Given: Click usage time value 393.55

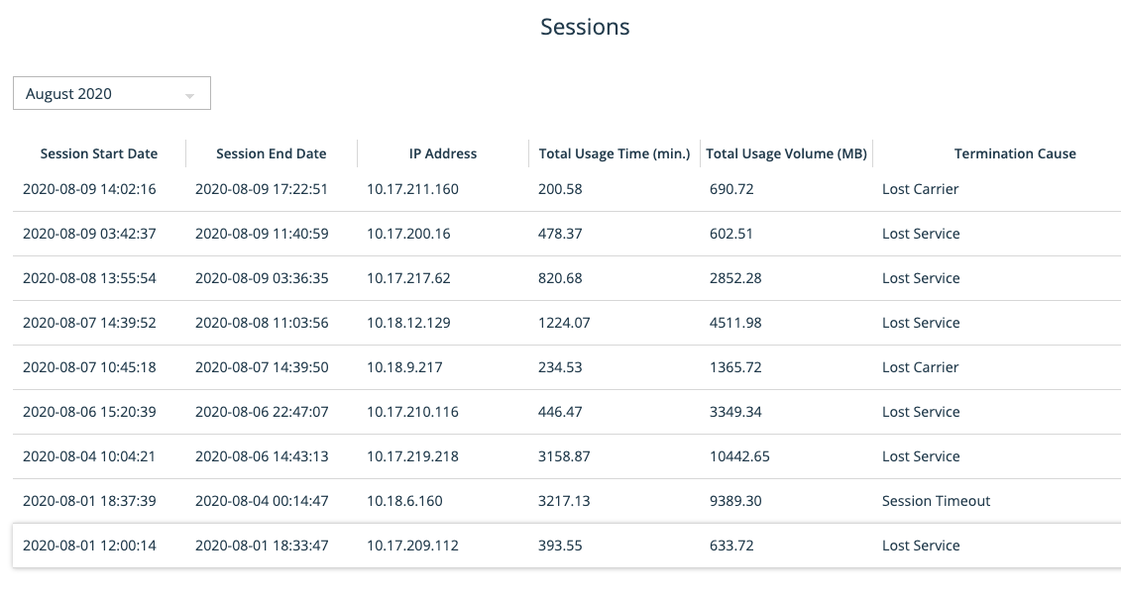Looking at the screenshot, I should (x=560, y=546).
